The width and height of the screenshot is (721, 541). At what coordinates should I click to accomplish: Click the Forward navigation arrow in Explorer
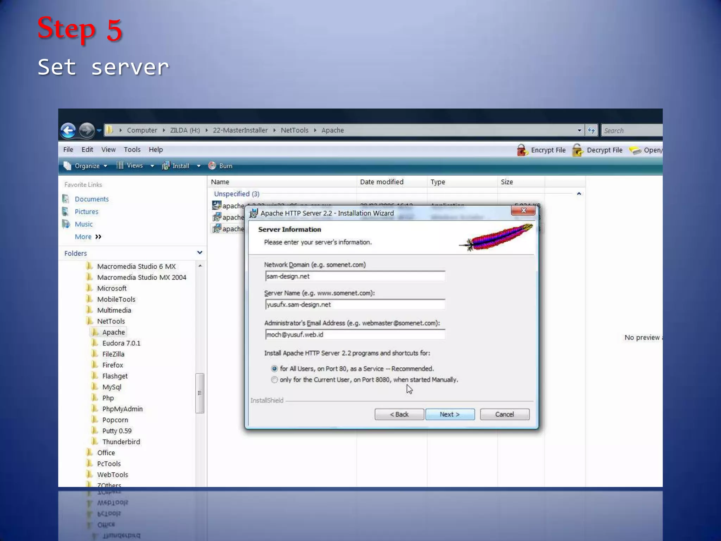[x=87, y=130]
